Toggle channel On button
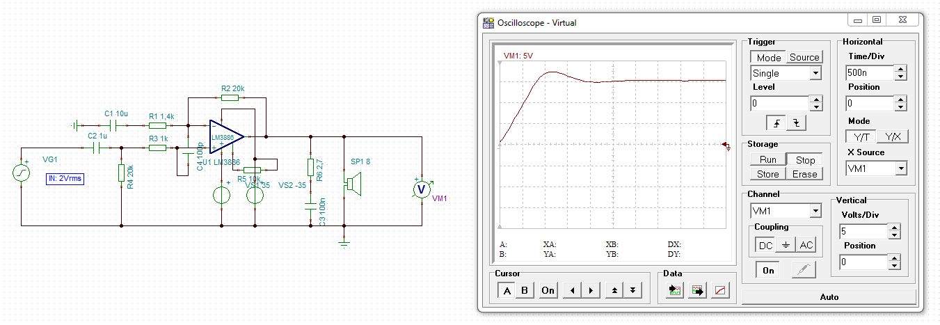Viewport: 940px width, 325px height. (768, 271)
